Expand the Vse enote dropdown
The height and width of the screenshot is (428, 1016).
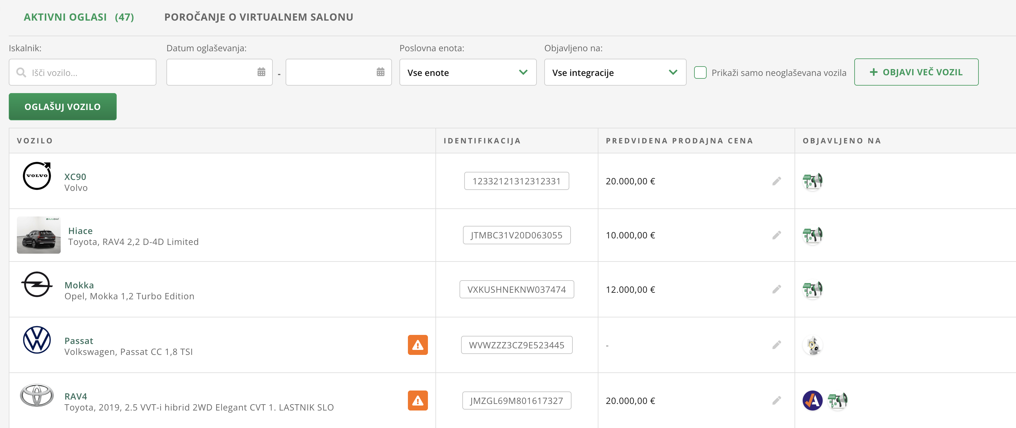coord(467,72)
